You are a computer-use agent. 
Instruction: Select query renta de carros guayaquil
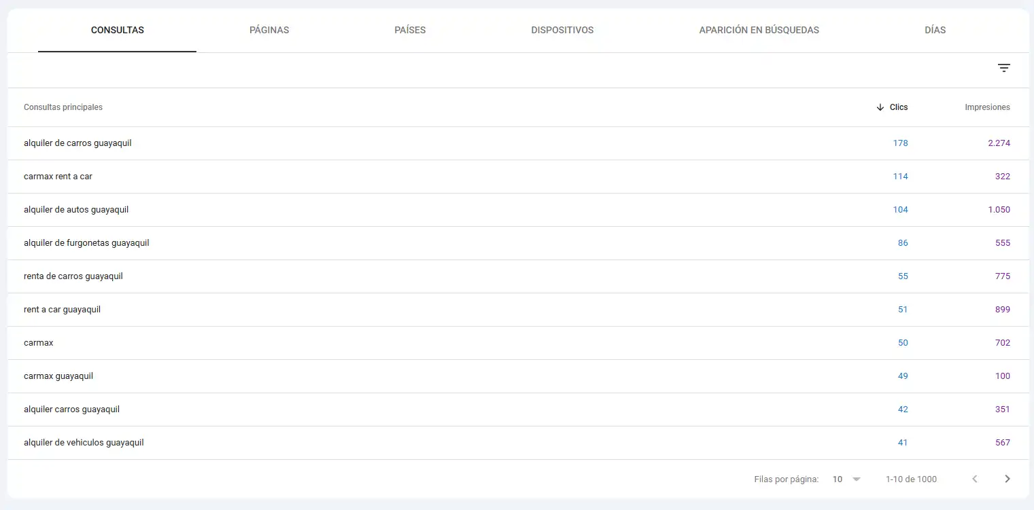(73, 276)
